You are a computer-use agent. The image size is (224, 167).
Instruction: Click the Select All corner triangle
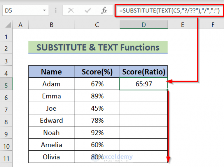tap(8, 25)
